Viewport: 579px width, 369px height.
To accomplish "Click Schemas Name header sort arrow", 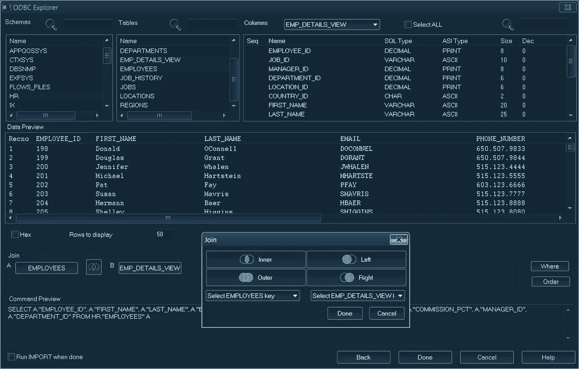I will pyautogui.click(x=107, y=40).
